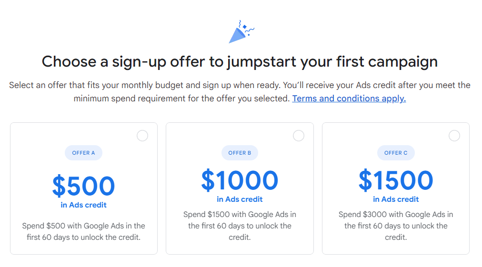
Task: Click the $1000 credit amount
Action: [240, 180]
